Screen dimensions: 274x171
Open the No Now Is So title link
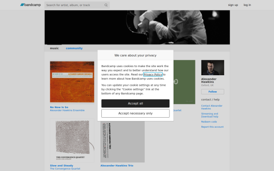pyautogui.click(x=59, y=107)
